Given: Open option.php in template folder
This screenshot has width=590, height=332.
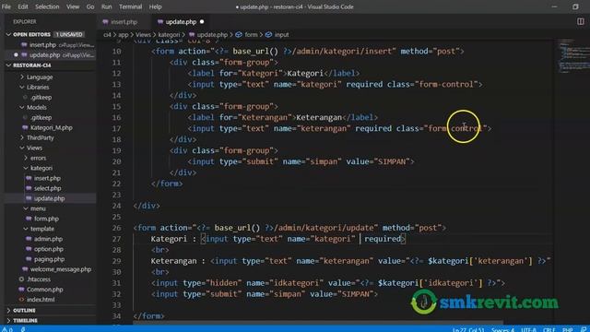Looking at the screenshot, I should 50,249.
